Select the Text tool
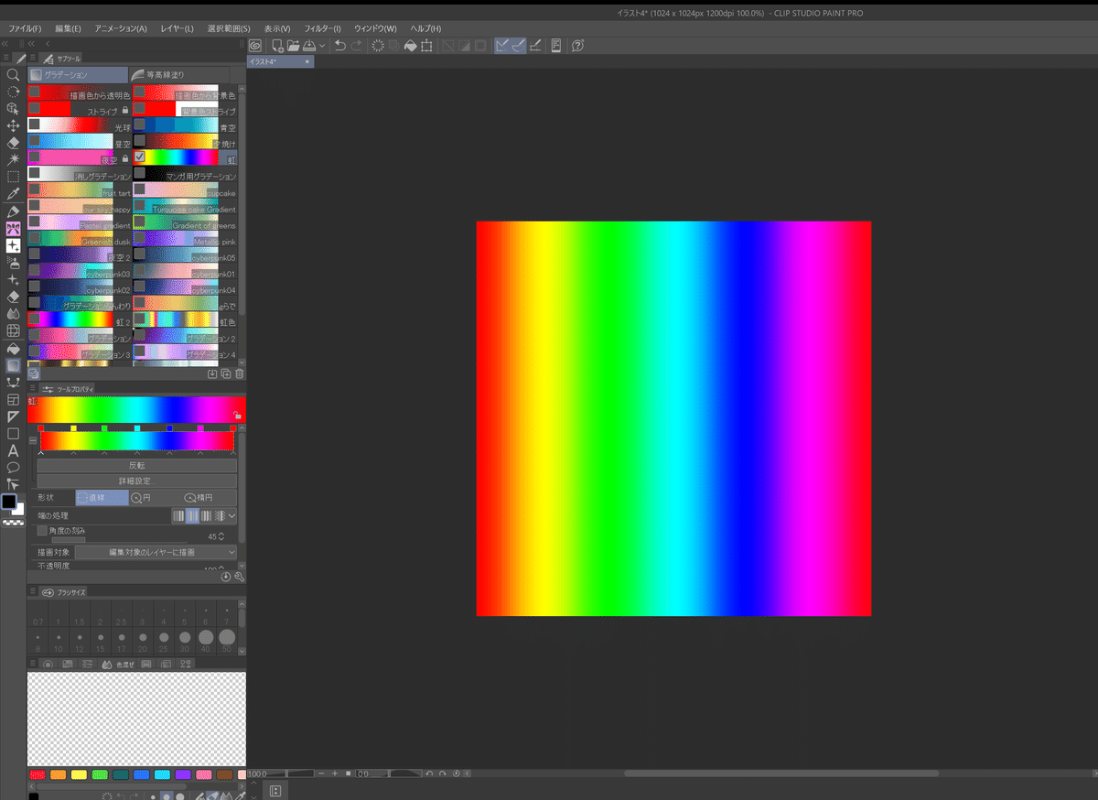This screenshot has height=800, width=1098. tap(13, 450)
